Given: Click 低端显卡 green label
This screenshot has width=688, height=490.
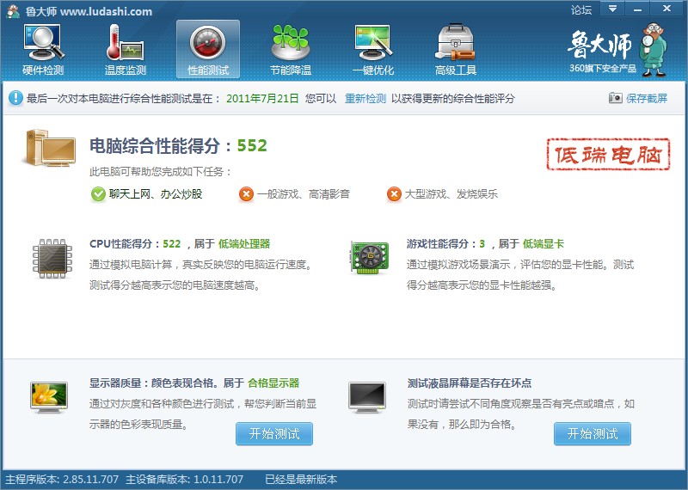Looking at the screenshot, I should click(x=544, y=244).
